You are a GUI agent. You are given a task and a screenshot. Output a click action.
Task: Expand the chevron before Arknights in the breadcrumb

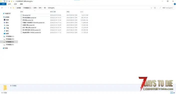click(47, 8)
